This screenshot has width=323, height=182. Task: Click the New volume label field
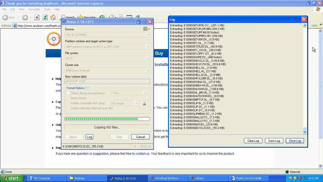(107, 81)
